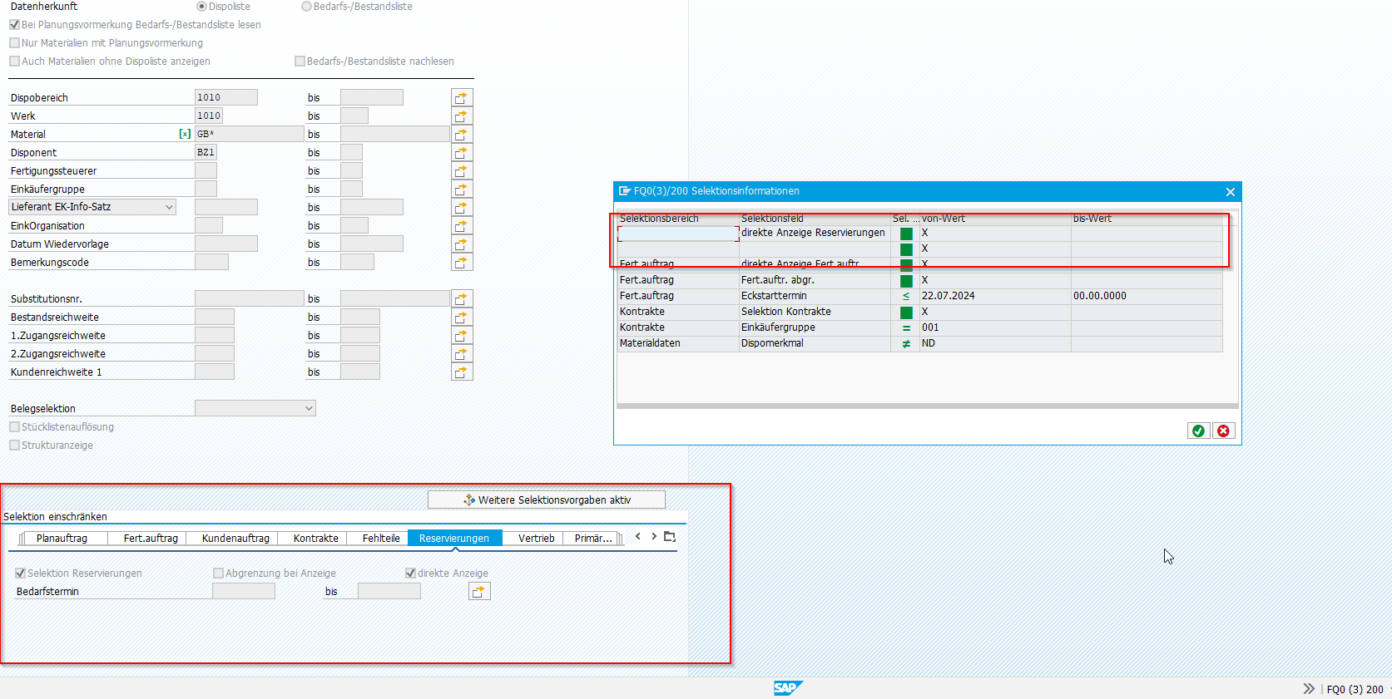The width and height of the screenshot is (1392, 699).
Task: Switch to the Kontrakte tab
Action: [315, 539]
